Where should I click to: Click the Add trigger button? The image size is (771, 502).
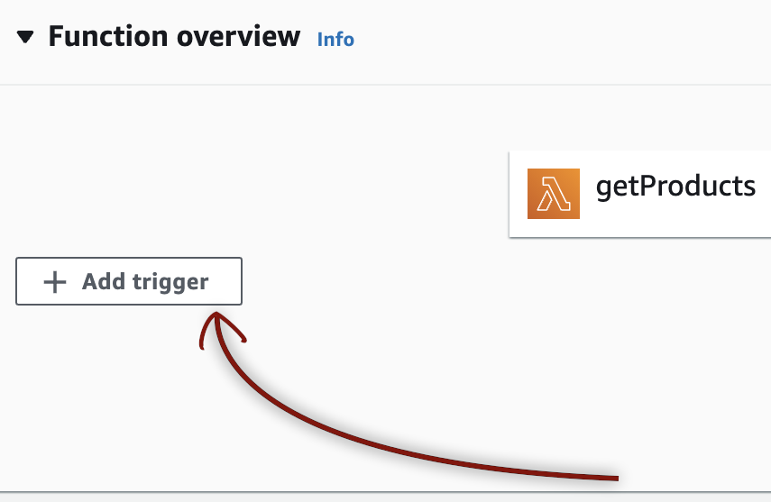[129, 281]
